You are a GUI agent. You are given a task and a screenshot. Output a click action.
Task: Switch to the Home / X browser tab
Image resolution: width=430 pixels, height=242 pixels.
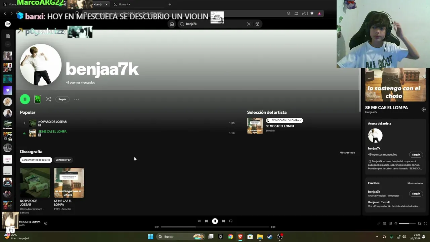(124, 4)
